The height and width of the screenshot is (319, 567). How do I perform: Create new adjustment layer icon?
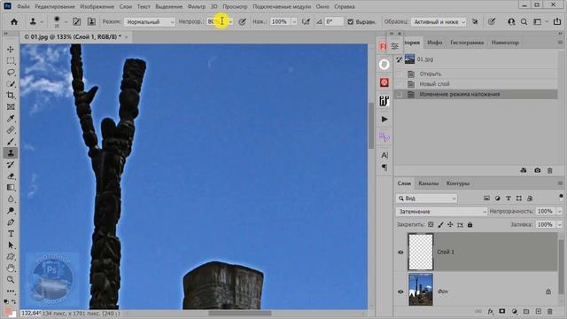coord(514,311)
